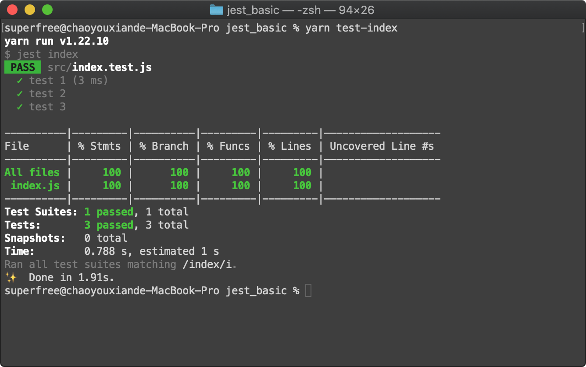The image size is (586, 367).
Task: Click the window title jest_basic — -zsh — 94×26
Action: tap(300, 10)
